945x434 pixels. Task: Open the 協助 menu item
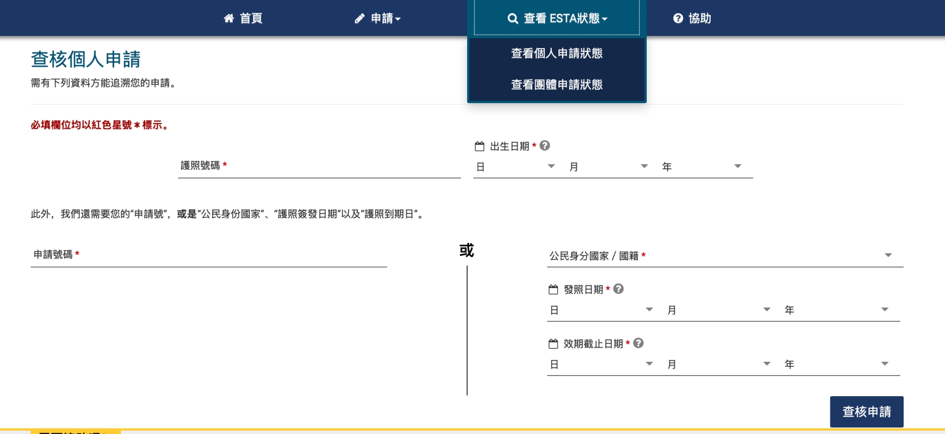(x=692, y=18)
